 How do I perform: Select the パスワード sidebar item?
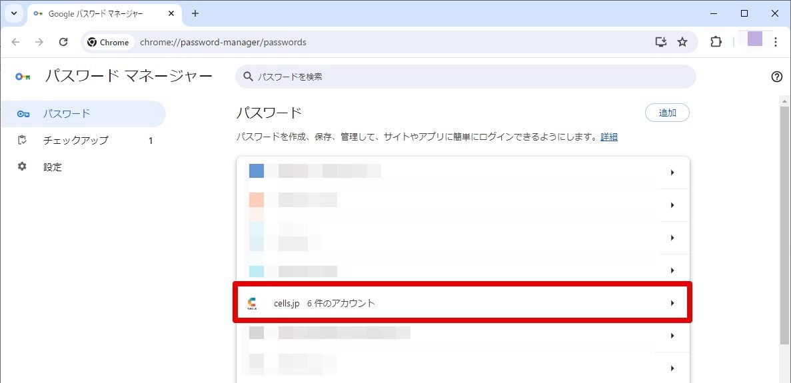point(83,114)
